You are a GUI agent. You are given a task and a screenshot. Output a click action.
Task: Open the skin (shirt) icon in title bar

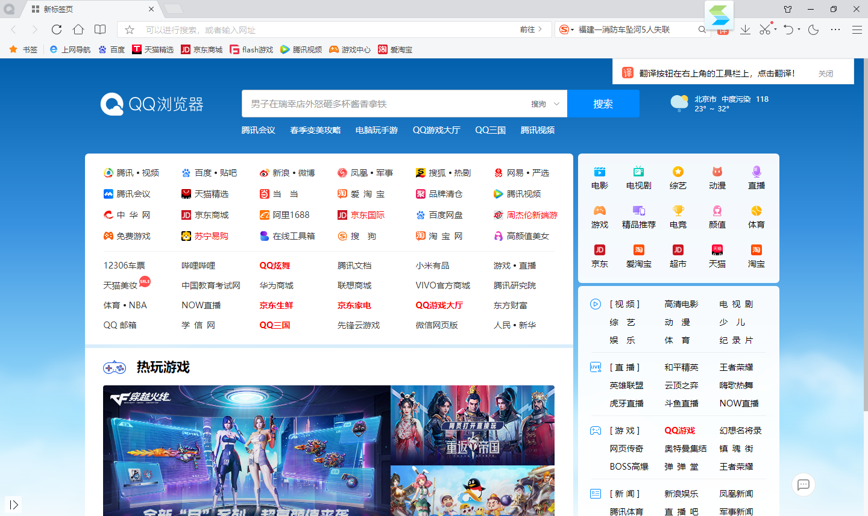click(x=788, y=9)
